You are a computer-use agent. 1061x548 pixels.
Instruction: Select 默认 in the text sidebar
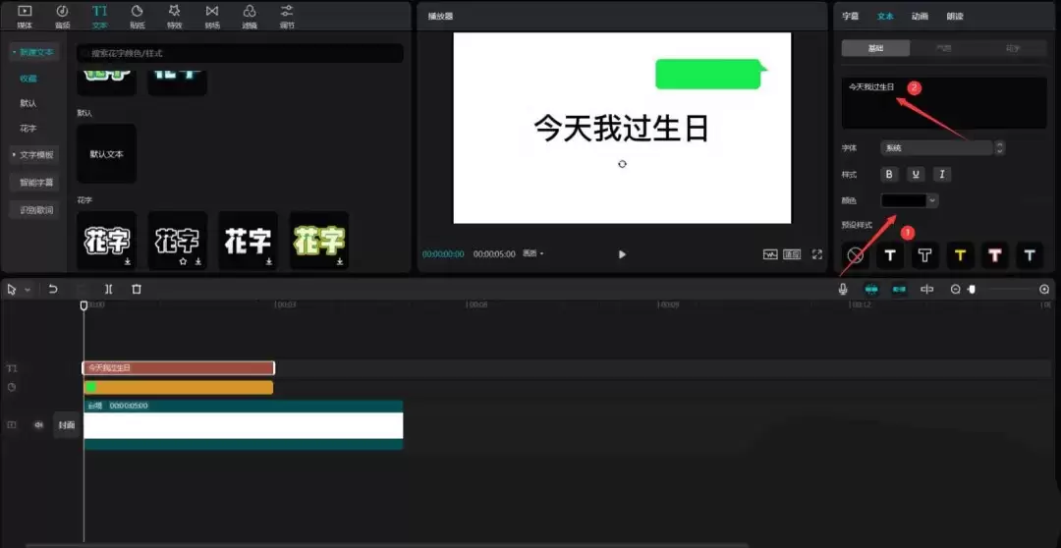click(x=28, y=103)
